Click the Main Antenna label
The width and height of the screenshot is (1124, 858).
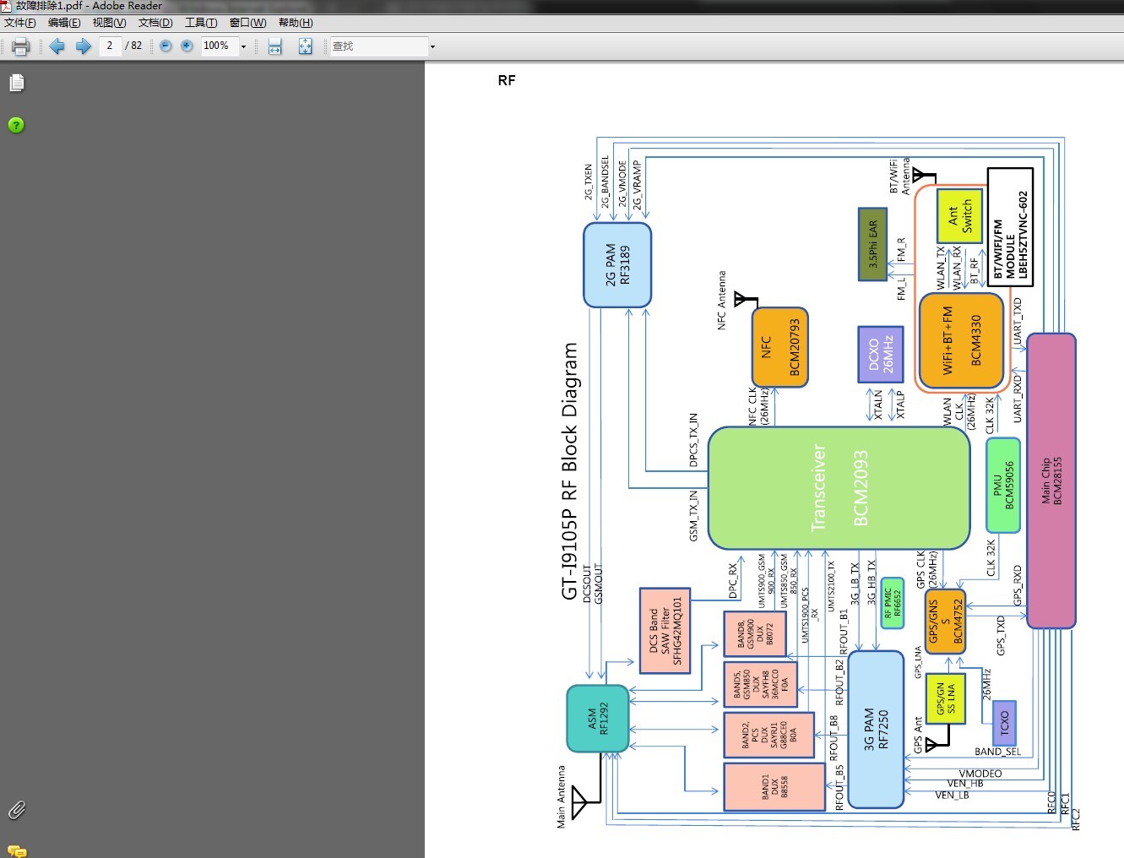click(561, 797)
